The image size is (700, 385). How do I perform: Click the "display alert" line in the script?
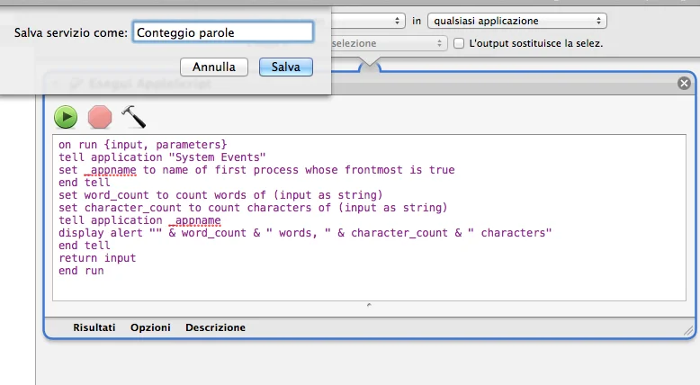[305, 233]
